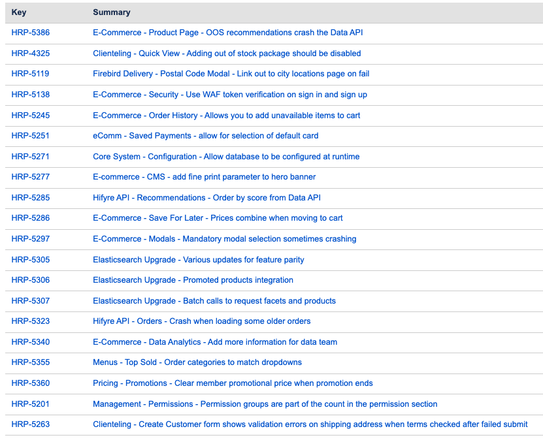Select the HRP-5138 key link

click(31, 95)
